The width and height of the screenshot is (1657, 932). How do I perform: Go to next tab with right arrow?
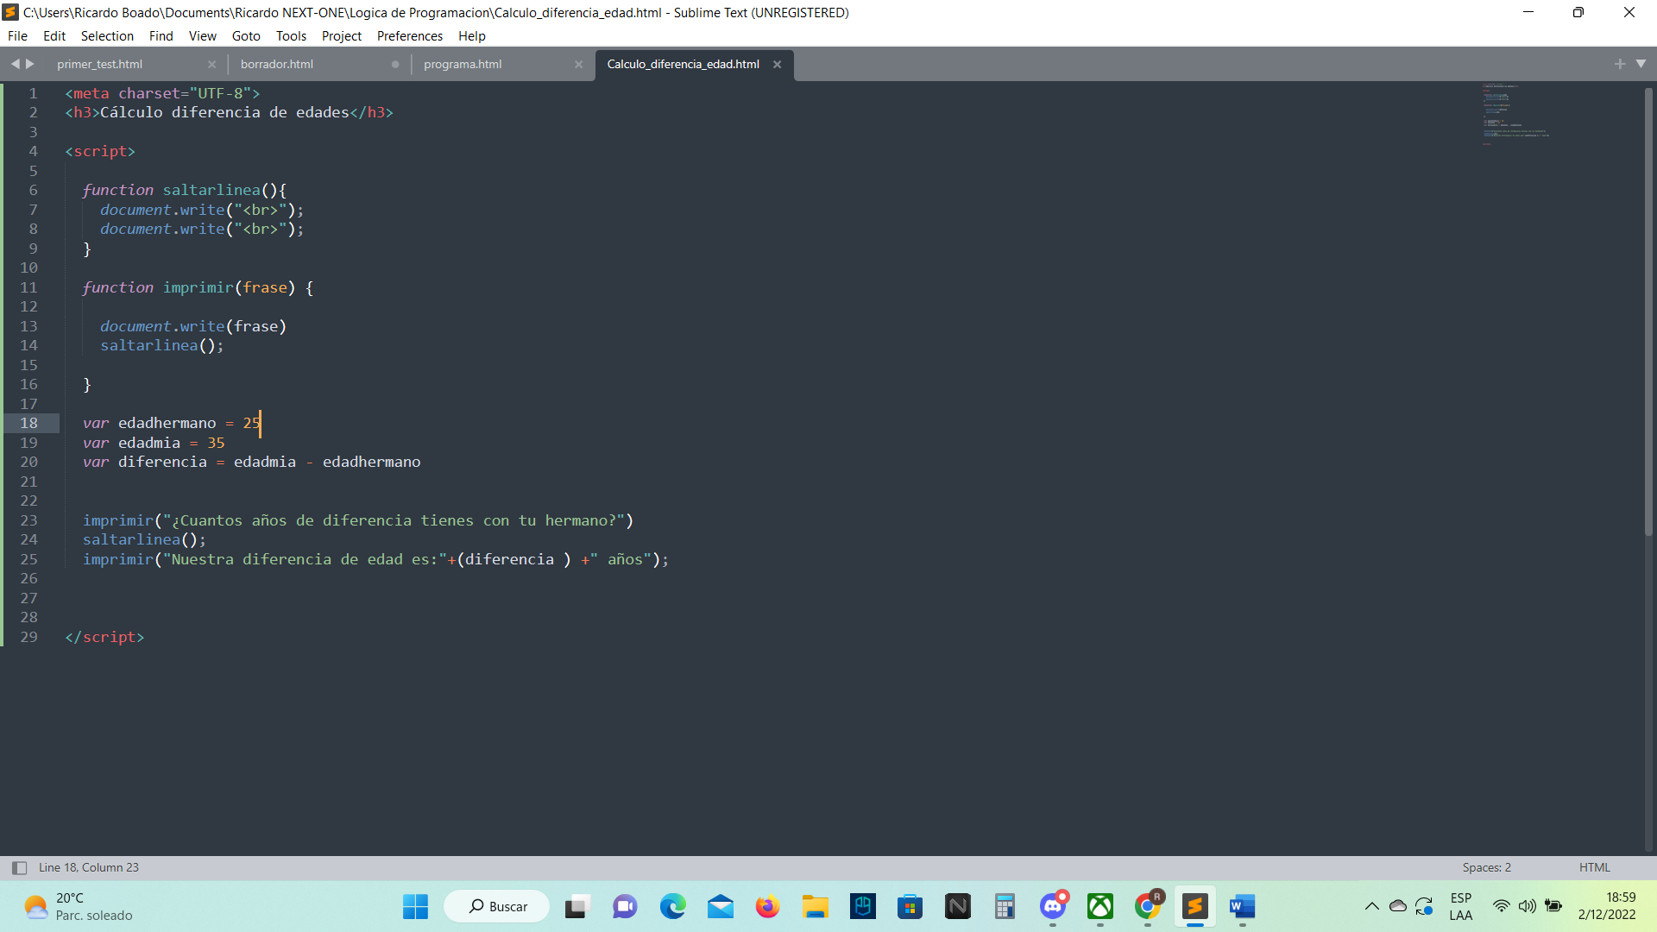[x=30, y=64]
